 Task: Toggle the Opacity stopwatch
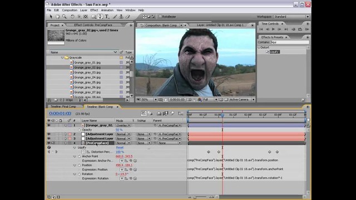(x=79, y=130)
